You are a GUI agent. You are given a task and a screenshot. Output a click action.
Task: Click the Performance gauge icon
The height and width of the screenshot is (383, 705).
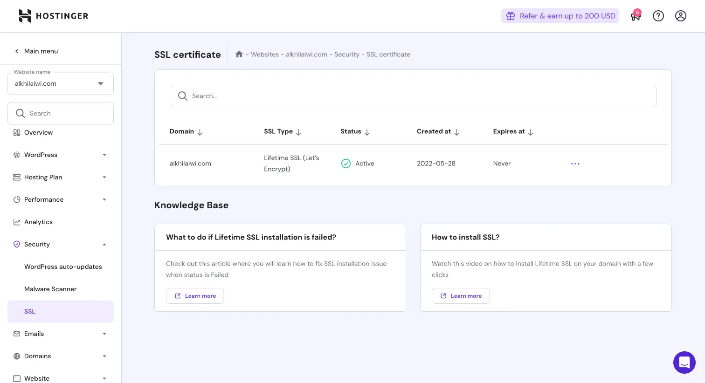(17, 199)
